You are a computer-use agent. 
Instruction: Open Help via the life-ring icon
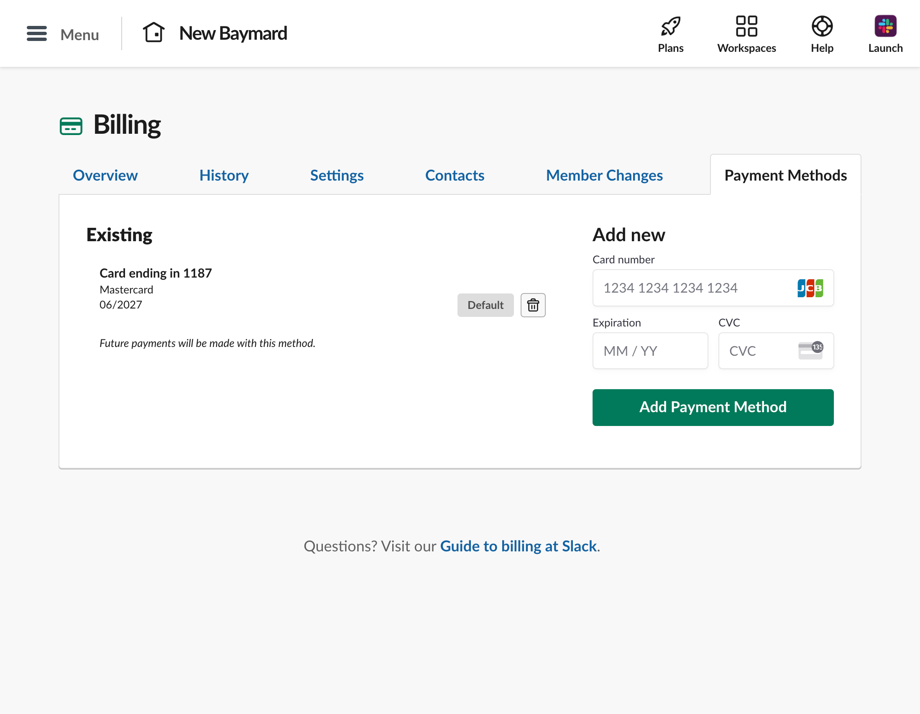(821, 26)
